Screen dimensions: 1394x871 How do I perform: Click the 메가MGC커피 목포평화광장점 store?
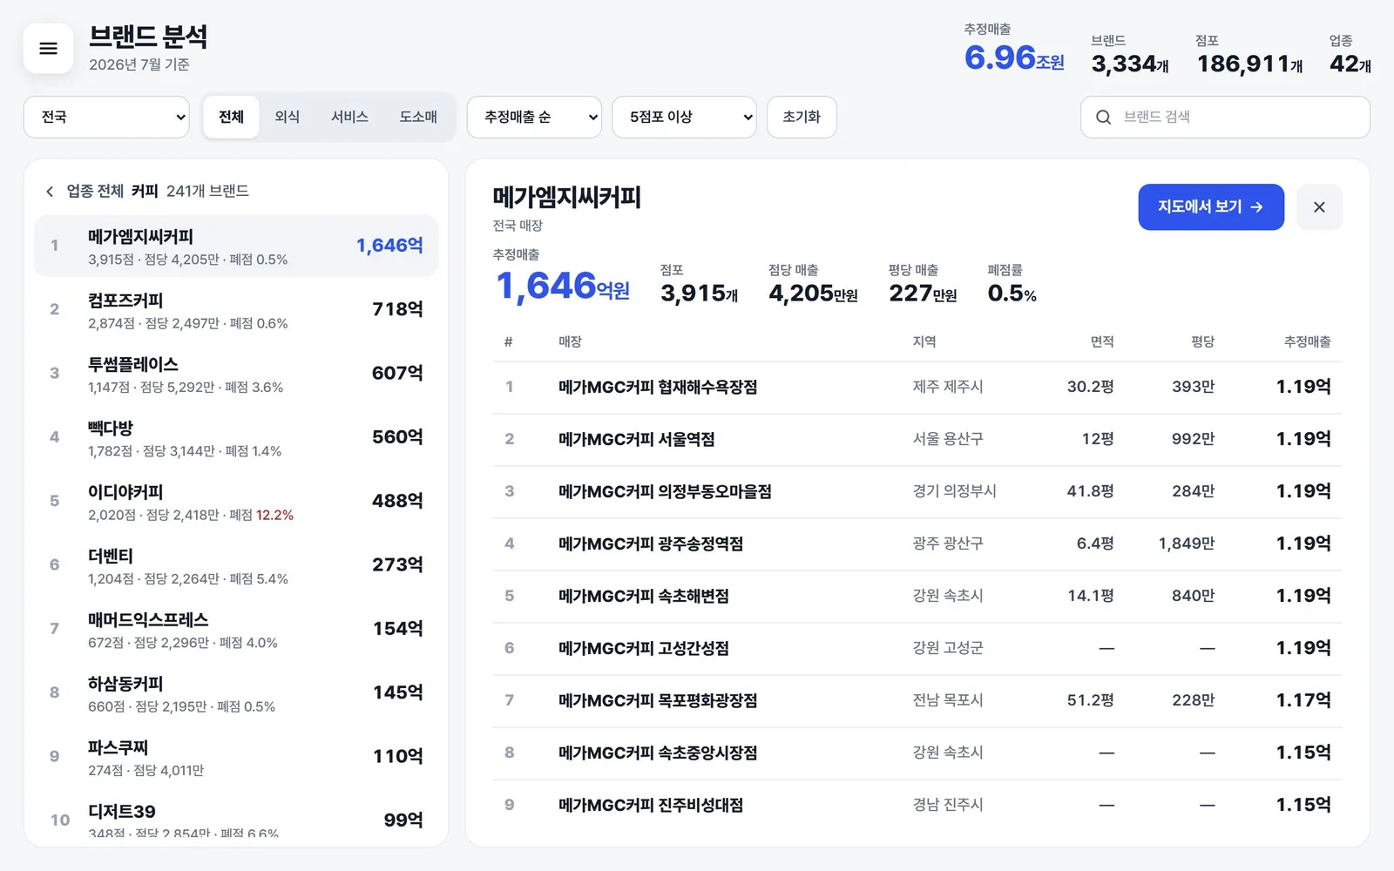pos(658,700)
